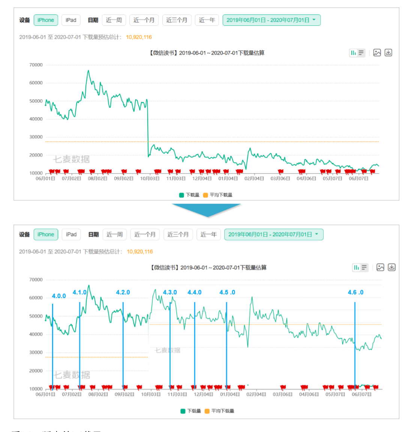This screenshot has width=420, height=432.
Task: Click red flag at 03月06日 in top chart
Action: coord(280,171)
